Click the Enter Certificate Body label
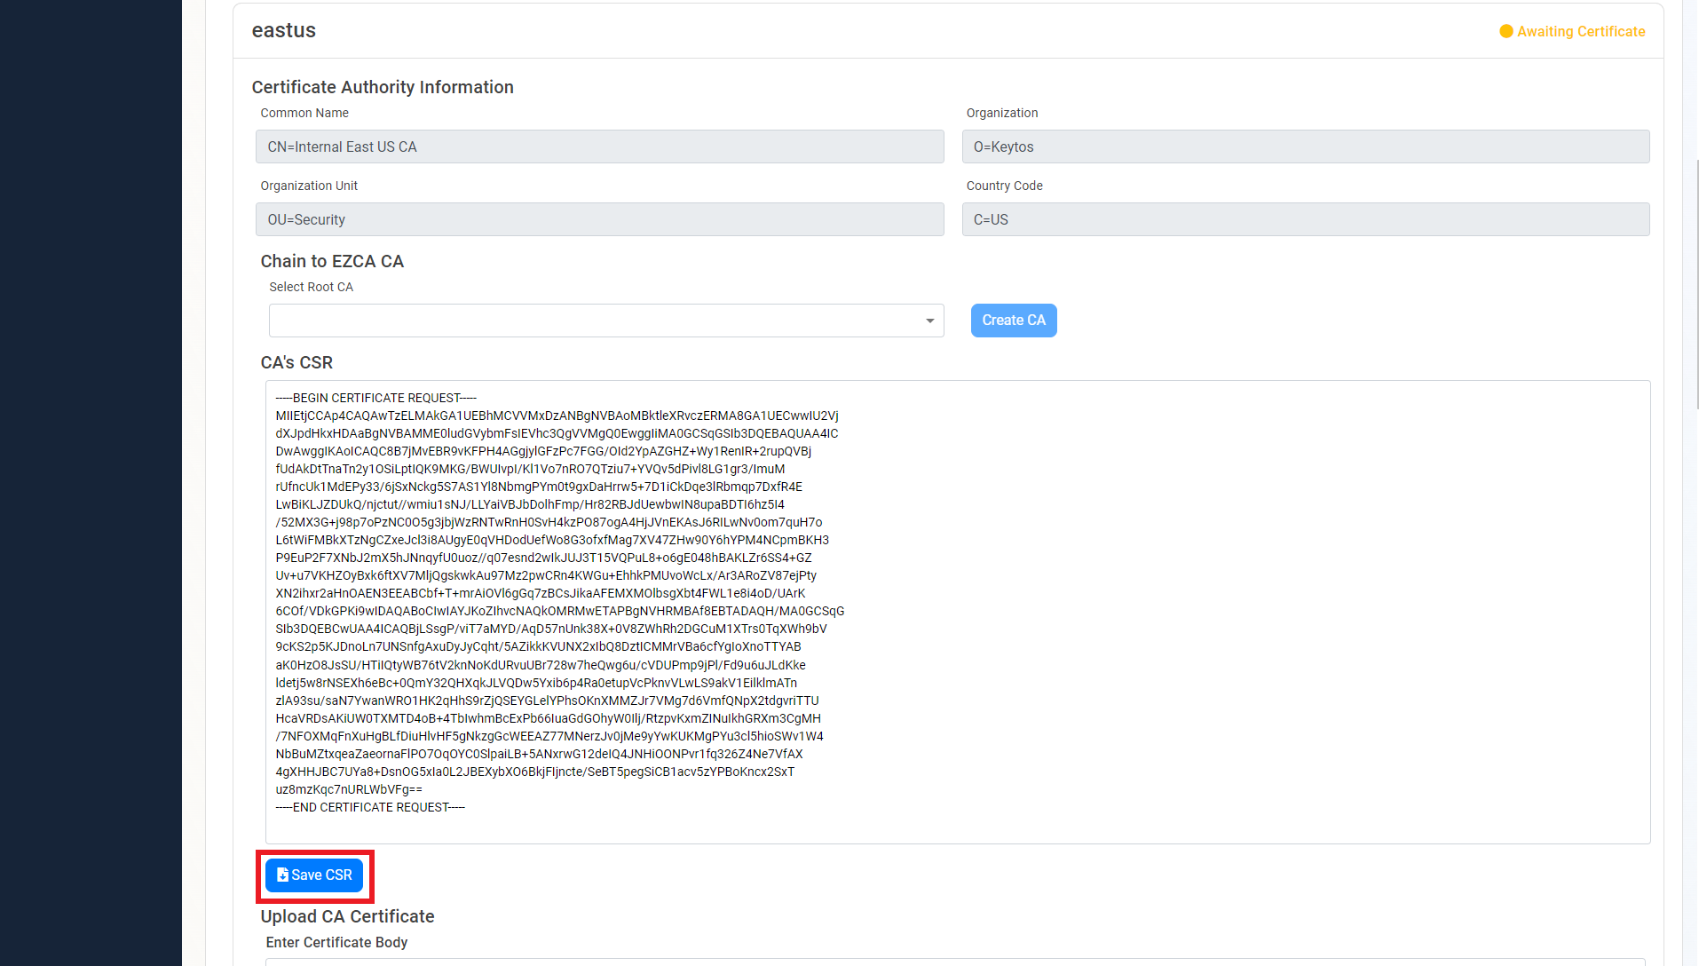 (336, 942)
